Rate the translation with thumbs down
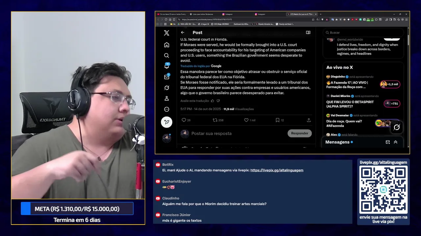421x236 pixels. point(218,101)
